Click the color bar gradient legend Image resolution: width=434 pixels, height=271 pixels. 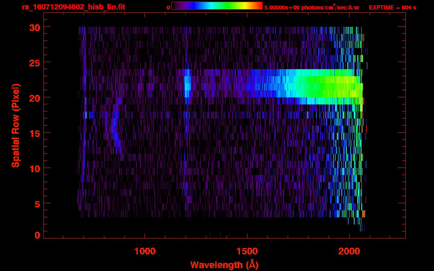(x=217, y=6)
